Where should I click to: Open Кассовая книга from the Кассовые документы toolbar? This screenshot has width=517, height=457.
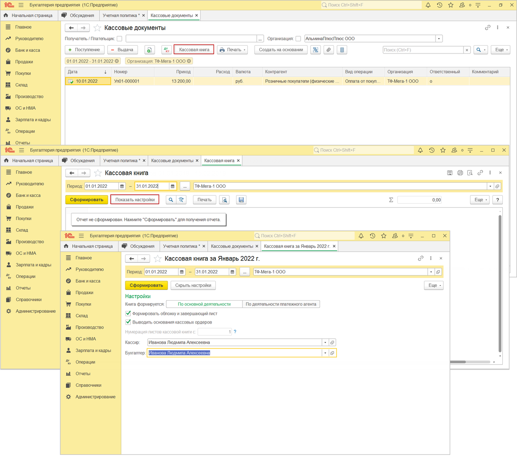pos(194,50)
